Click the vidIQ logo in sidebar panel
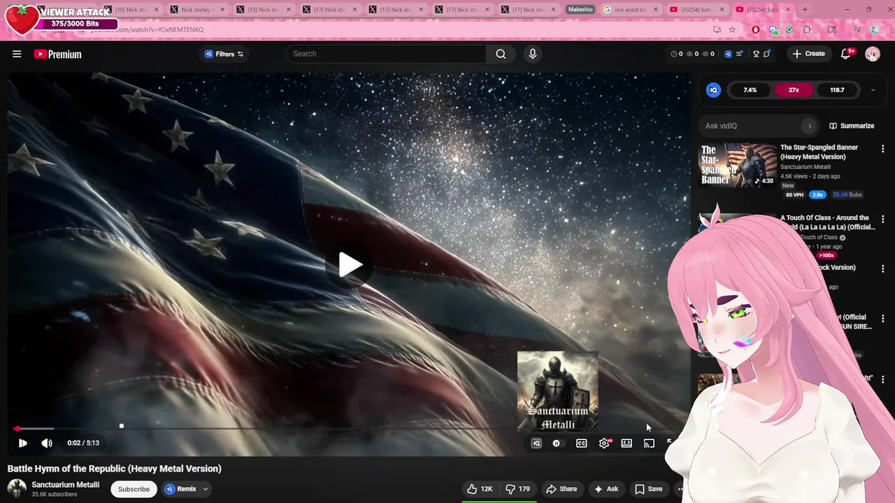This screenshot has width=895, height=503. pos(713,90)
